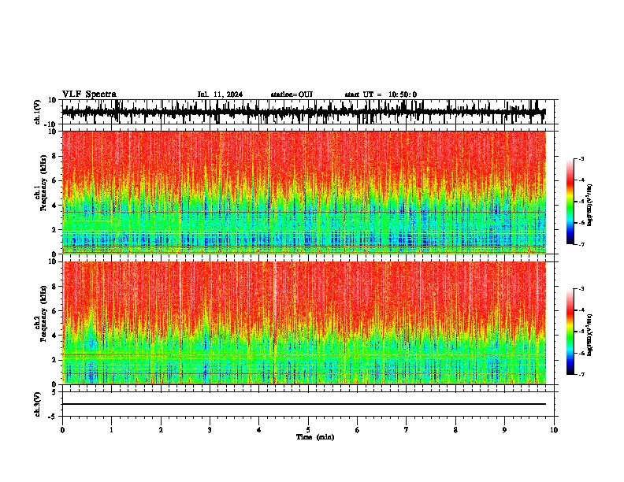
Task: Click the -5 tick label on the ch.3 voltage axis
Action: click(53, 417)
